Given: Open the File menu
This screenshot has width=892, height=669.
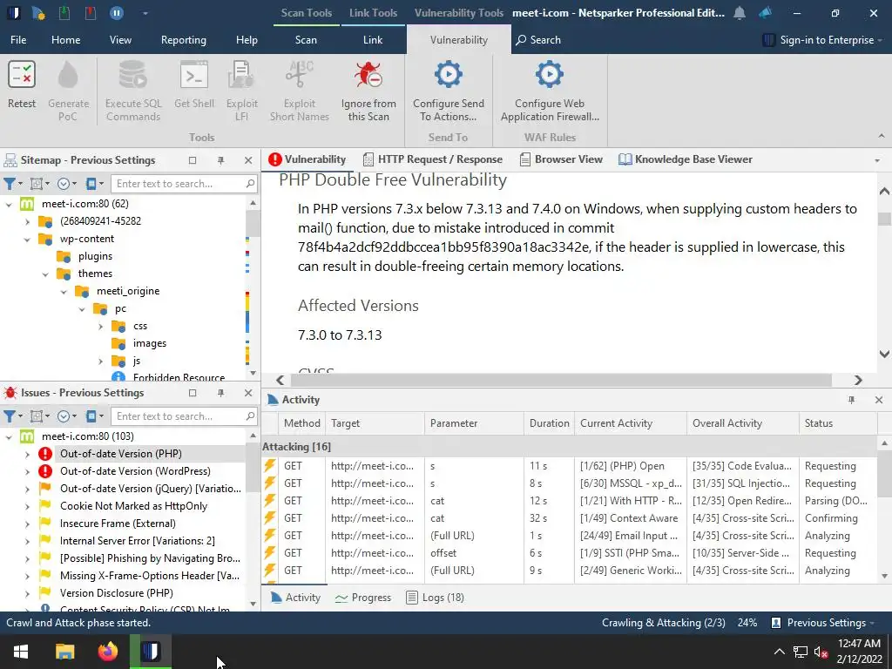Looking at the screenshot, I should pyautogui.click(x=18, y=40).
